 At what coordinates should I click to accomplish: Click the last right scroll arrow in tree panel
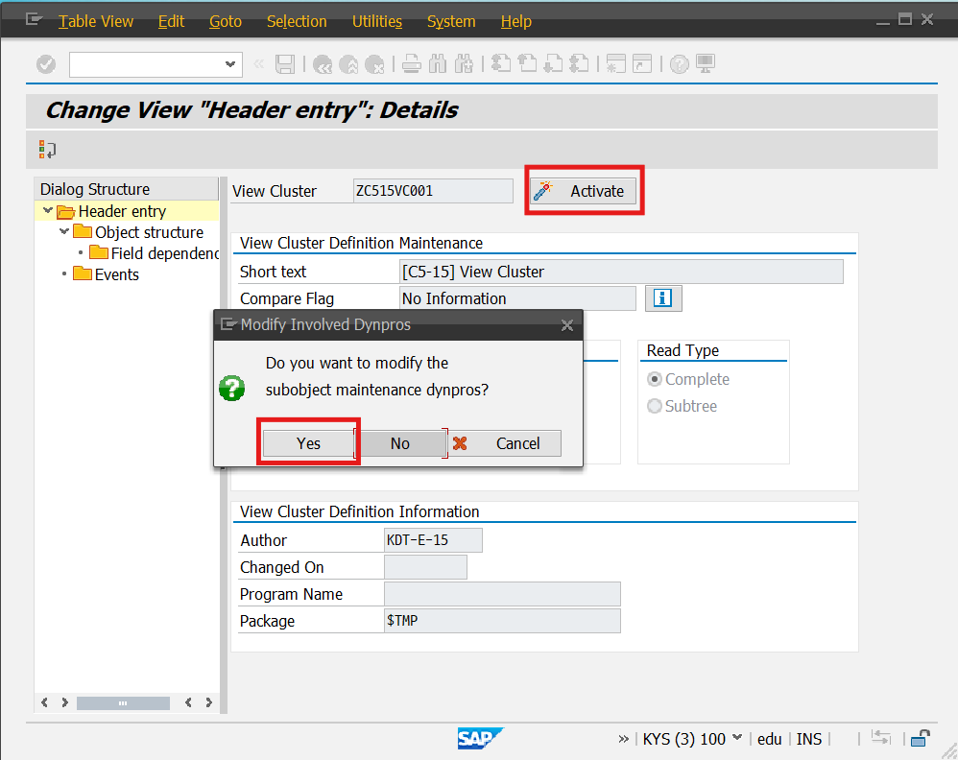tap(209, 702)
